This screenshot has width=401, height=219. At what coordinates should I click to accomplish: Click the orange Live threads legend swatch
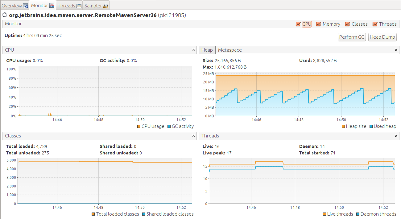click(325, 214)
